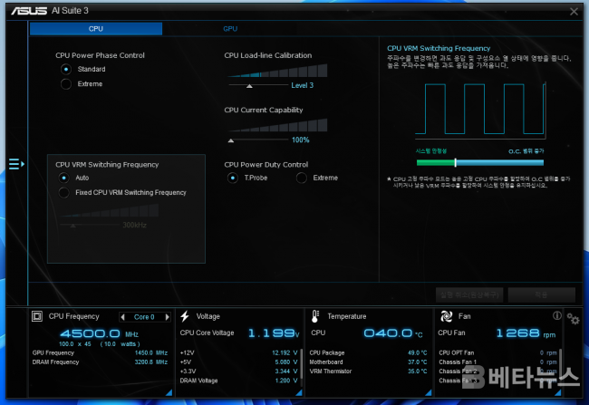Click the 4500.0 MHz frequency readout

click(99, 333)
